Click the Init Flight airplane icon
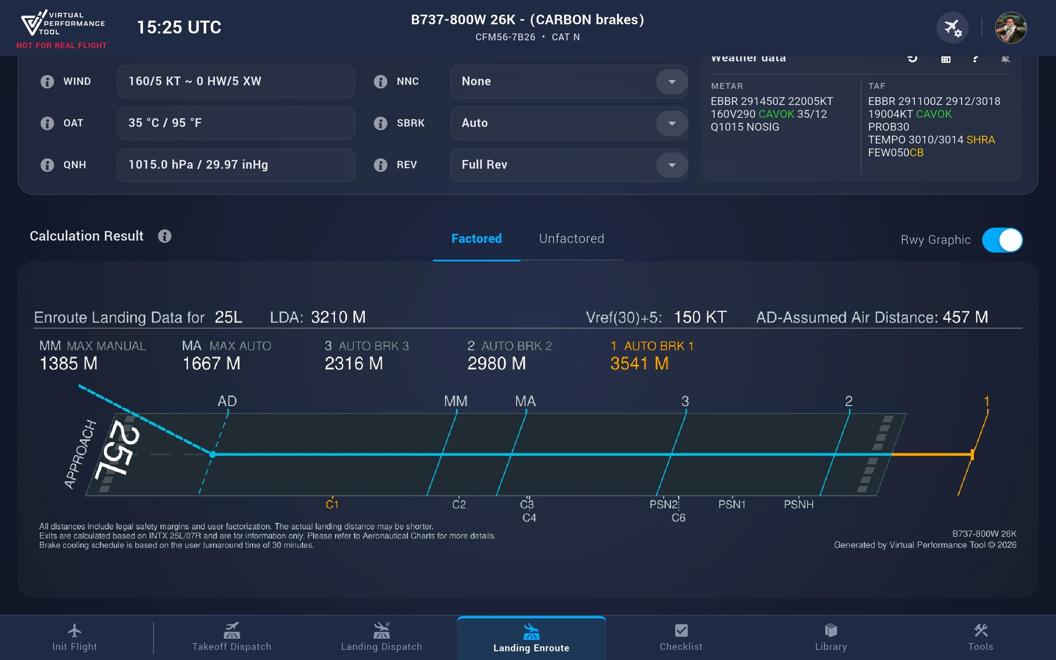Viewport: 1056px width, 660px height. pyautogui.click(x=74, y=631)
